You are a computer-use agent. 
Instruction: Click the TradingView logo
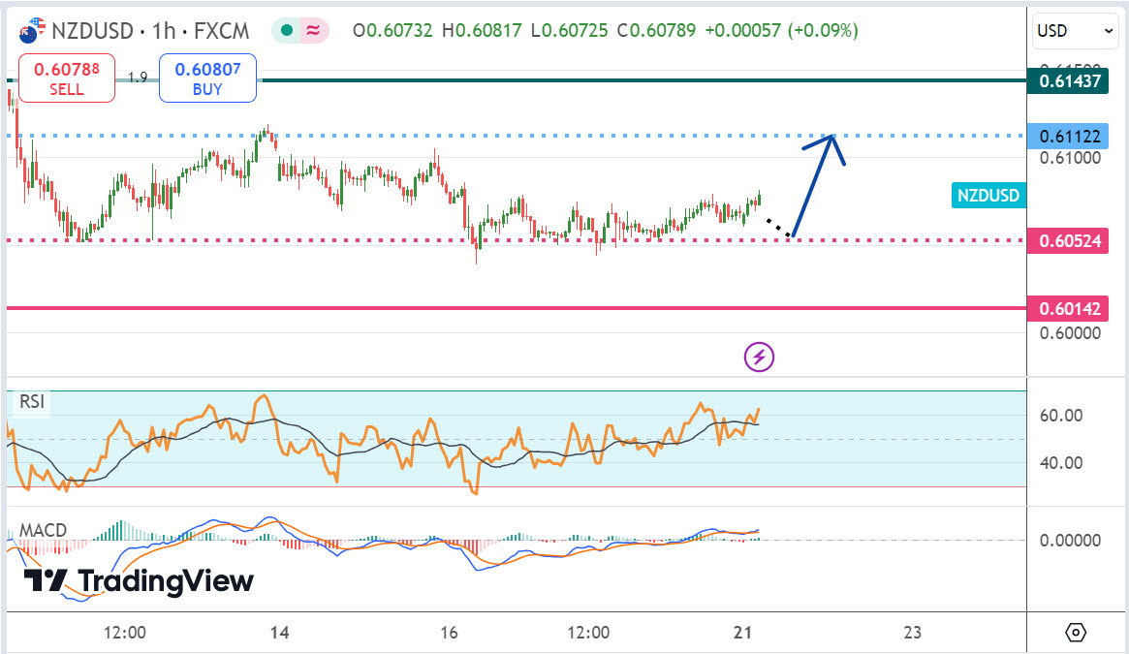click(x=139, y=580)
